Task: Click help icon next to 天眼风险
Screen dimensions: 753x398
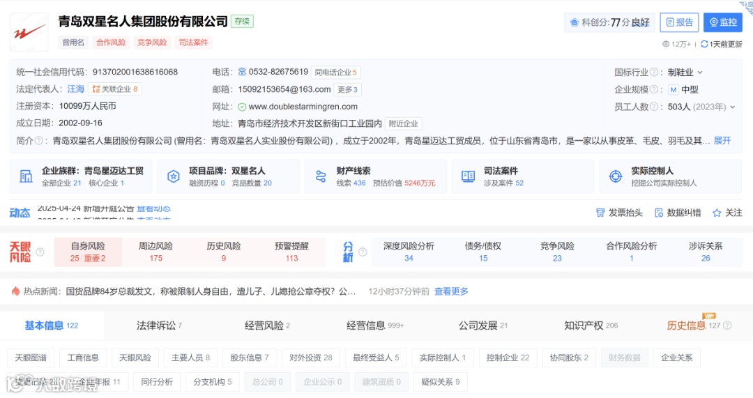Action: [x=40, y=252]
